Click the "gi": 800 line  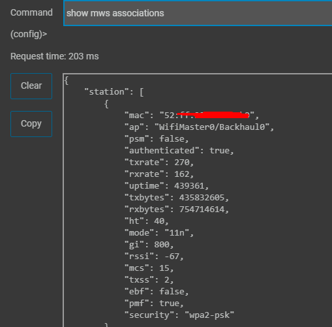coord(149,245)
